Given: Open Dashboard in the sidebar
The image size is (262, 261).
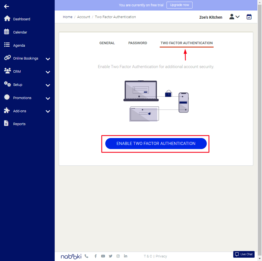Looking at the screenshot, I should click(x=22, y=19).
